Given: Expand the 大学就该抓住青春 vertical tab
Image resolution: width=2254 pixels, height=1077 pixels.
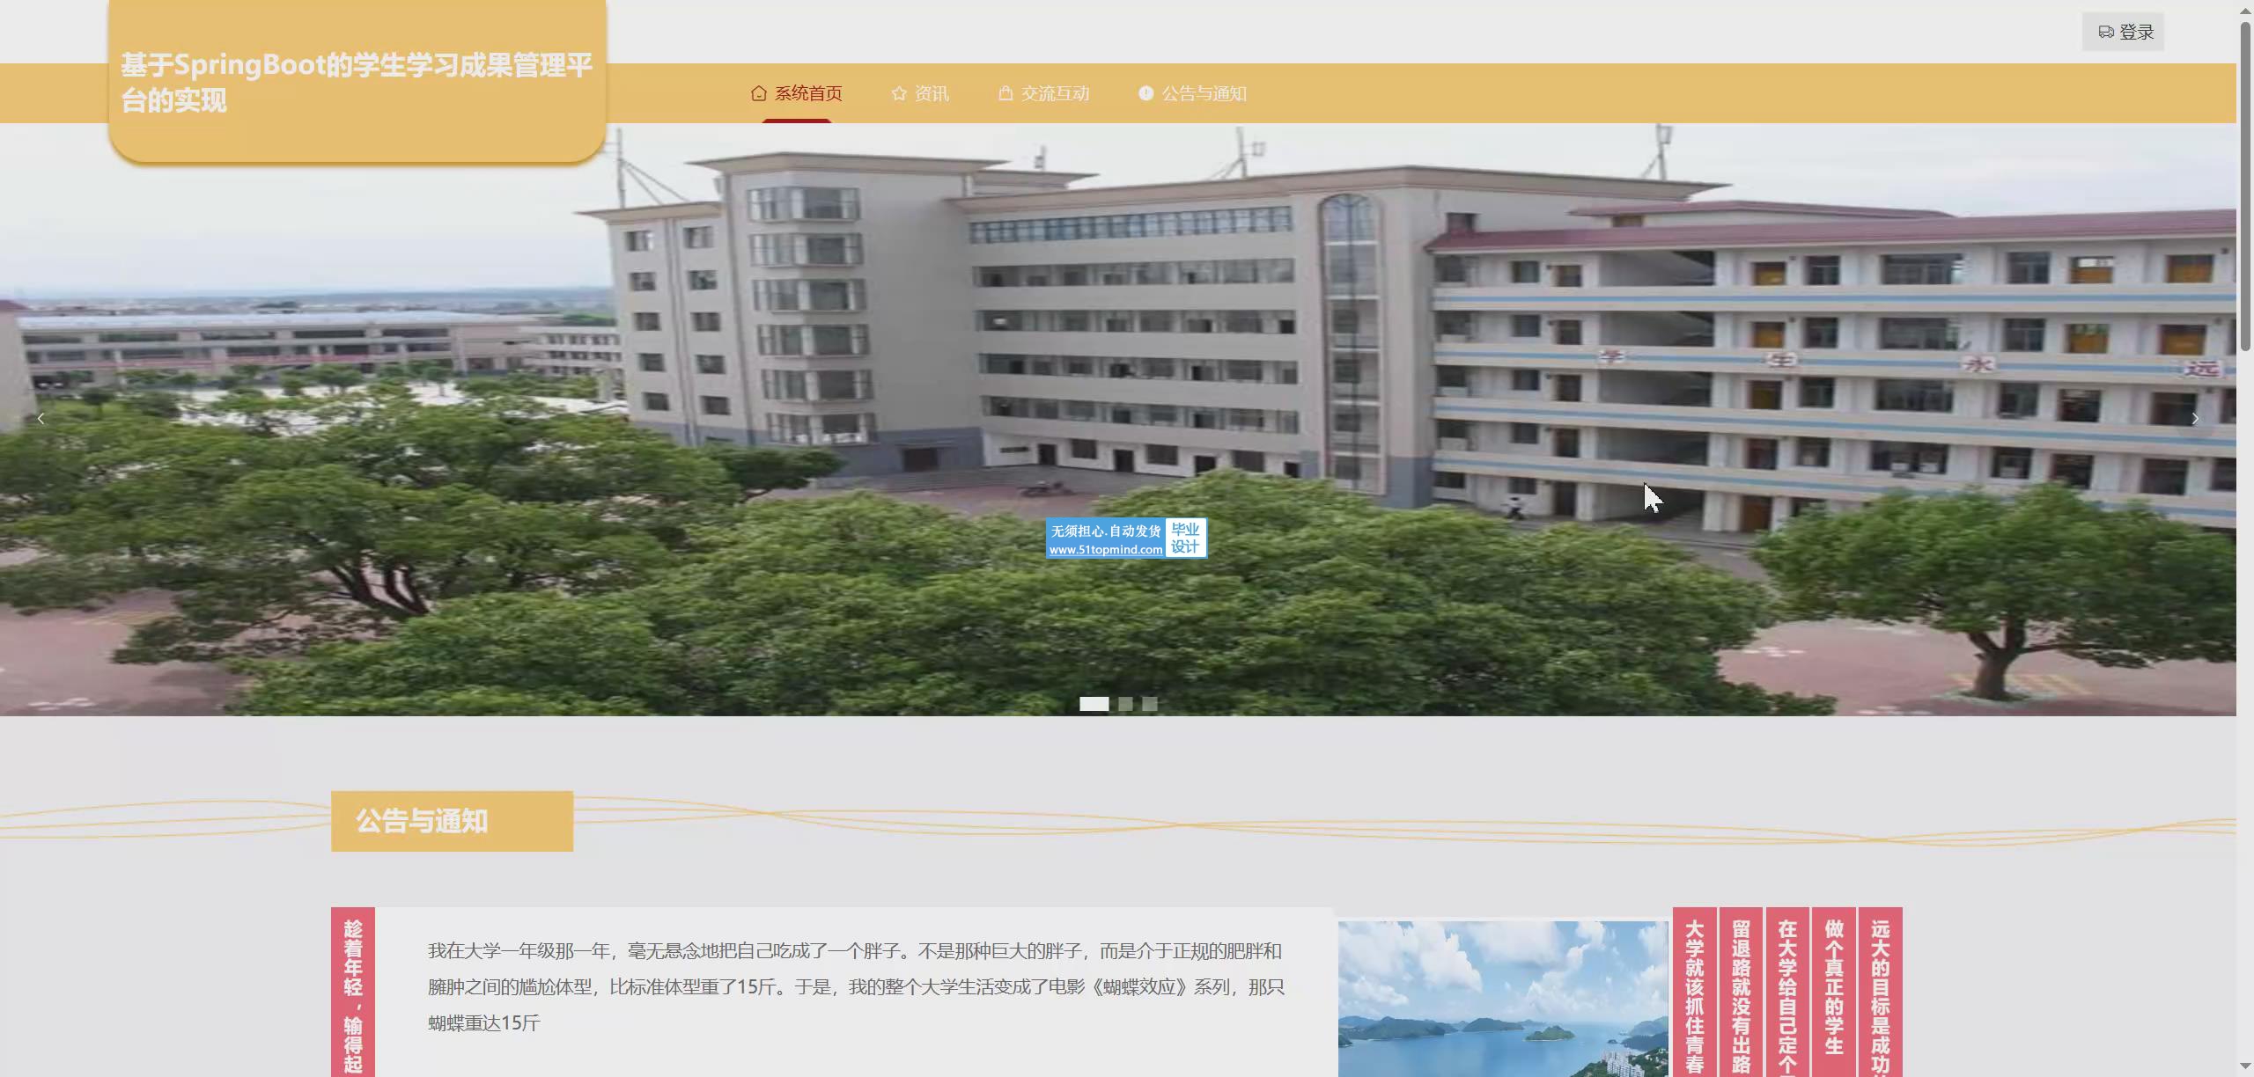Looking at the screenshot, I should pos(1694,994).
